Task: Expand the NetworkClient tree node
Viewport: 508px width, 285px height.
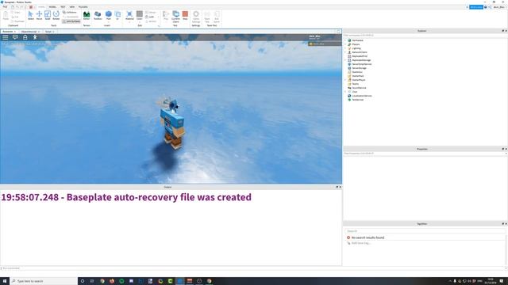Action: click(x=345, y=52)
